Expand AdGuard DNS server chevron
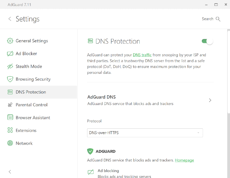The image size is (230, 178). [210, 100]
